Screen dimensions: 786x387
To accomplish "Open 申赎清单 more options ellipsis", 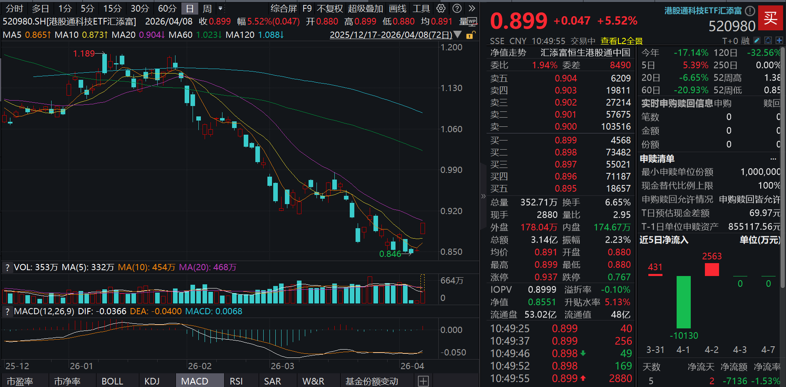I will [x=773, y=159].
